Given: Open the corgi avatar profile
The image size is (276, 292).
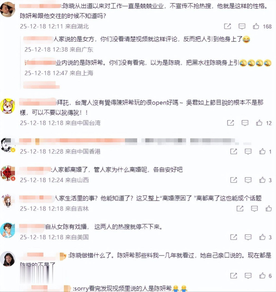Looking at the screenshot, I should (x=7, y=106).
